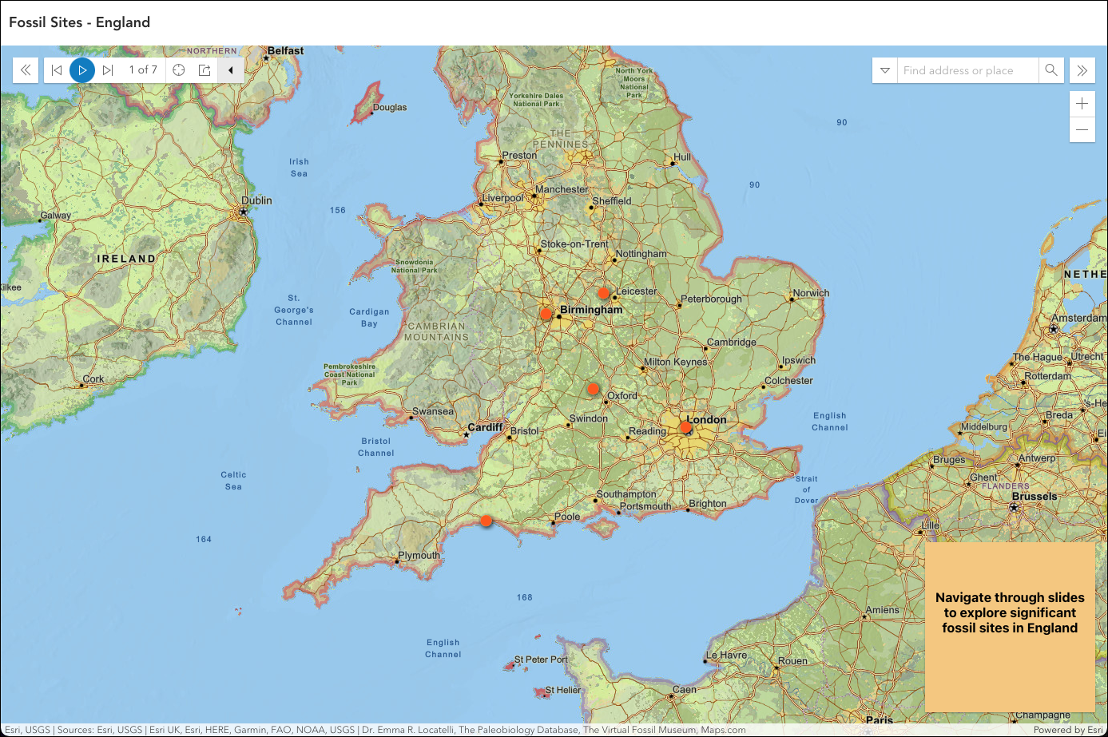Click the 'Fossil Sites - England' title
The image size is (1108, 737).
80,22
